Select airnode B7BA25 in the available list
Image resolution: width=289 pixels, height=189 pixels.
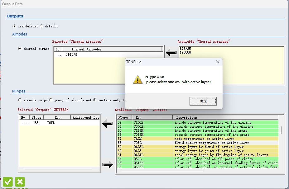[x=185, y=49]
